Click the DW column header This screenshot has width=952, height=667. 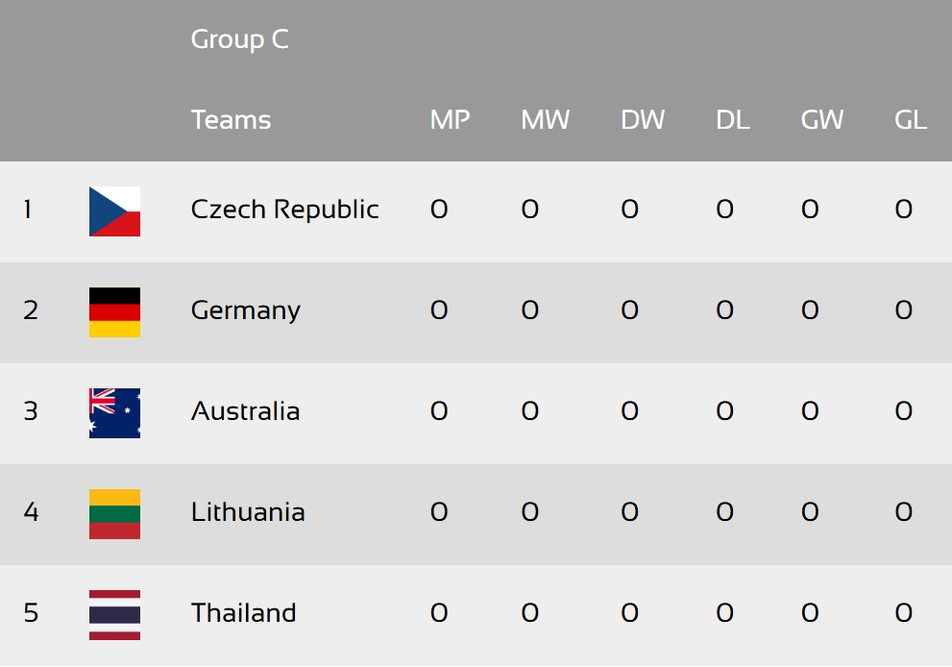pos(643,120)
